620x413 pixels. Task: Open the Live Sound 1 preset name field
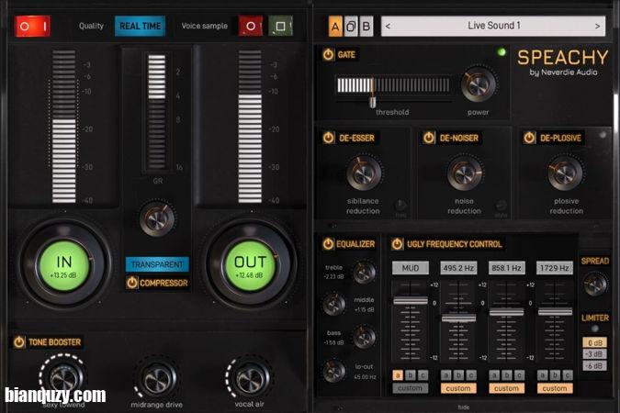(493, 26)
